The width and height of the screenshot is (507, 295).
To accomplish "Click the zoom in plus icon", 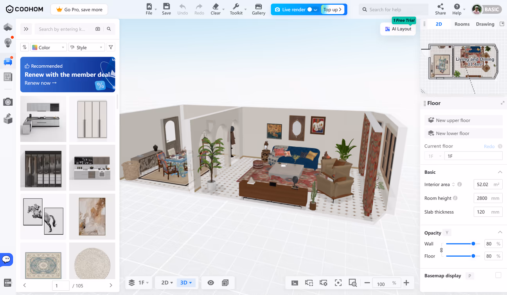I will (x=406, y=283).
